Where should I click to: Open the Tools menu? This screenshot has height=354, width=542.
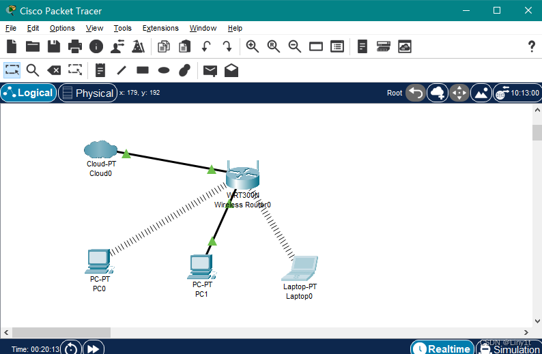(123, 28)
